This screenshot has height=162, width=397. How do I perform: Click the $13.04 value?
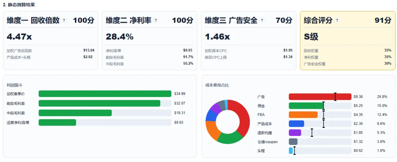pyautogui.click(x=89, y=50)
